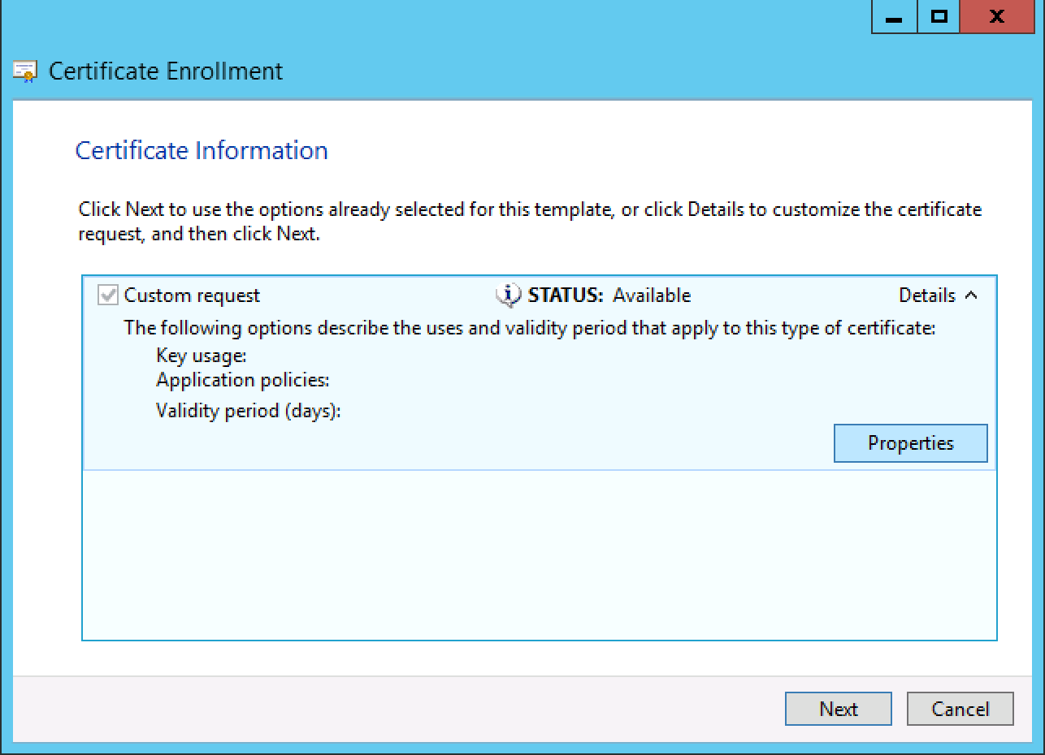The image size is (1045, 755).
Task: Click the uses and validity description text
Action: [529, 329]
